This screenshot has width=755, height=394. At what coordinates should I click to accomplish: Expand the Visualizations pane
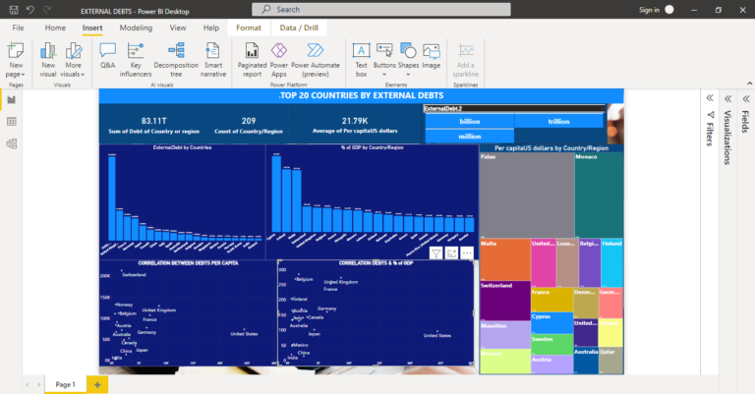click(727, 98)
